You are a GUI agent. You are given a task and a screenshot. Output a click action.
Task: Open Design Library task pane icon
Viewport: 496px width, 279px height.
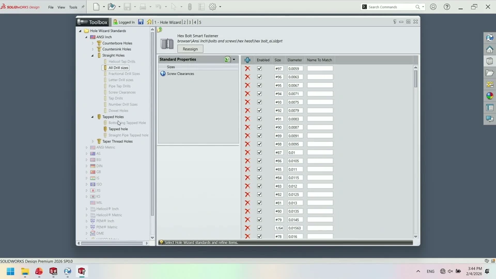490,61
